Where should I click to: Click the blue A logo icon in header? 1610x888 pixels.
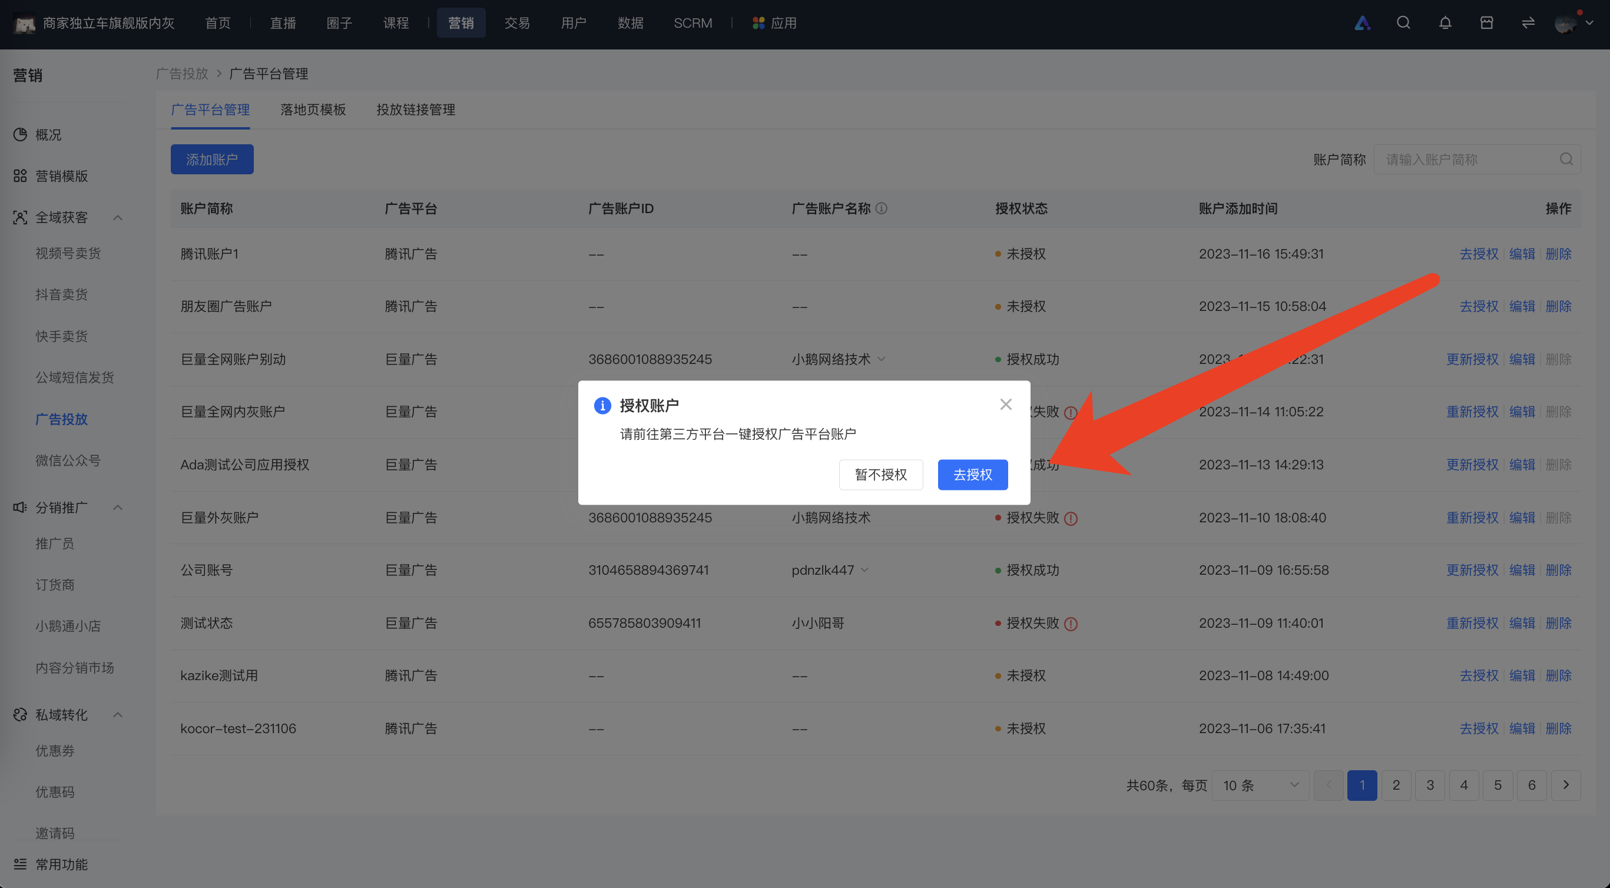tap(1363, 23)
